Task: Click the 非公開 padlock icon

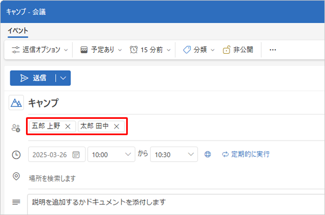Action: coord(226,50)
